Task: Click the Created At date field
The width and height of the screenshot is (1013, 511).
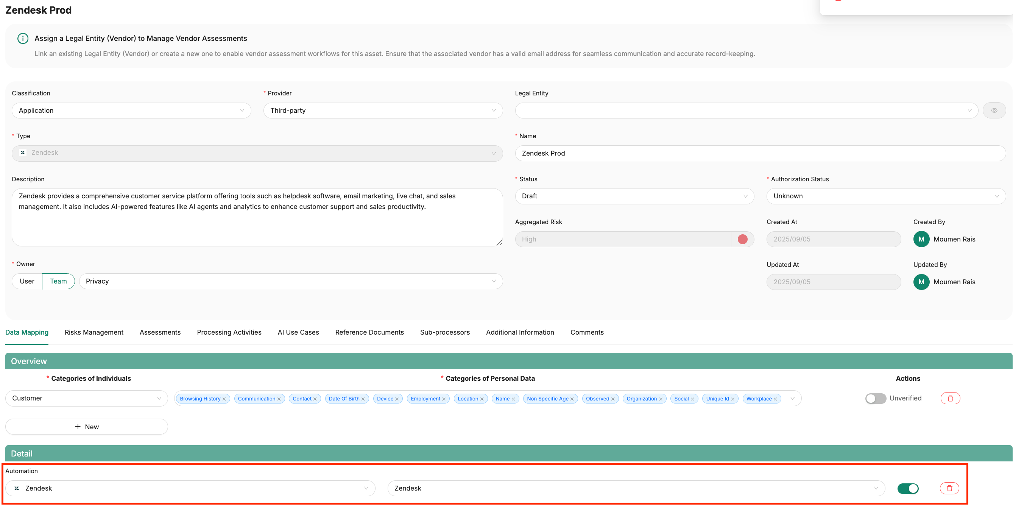Action: point(833,239)
